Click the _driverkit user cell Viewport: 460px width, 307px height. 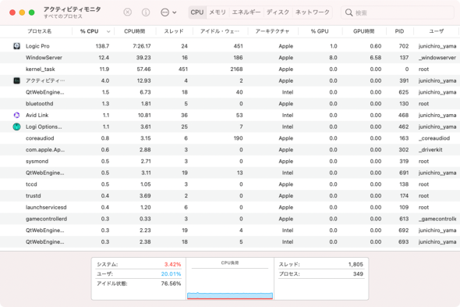(430, 150)
